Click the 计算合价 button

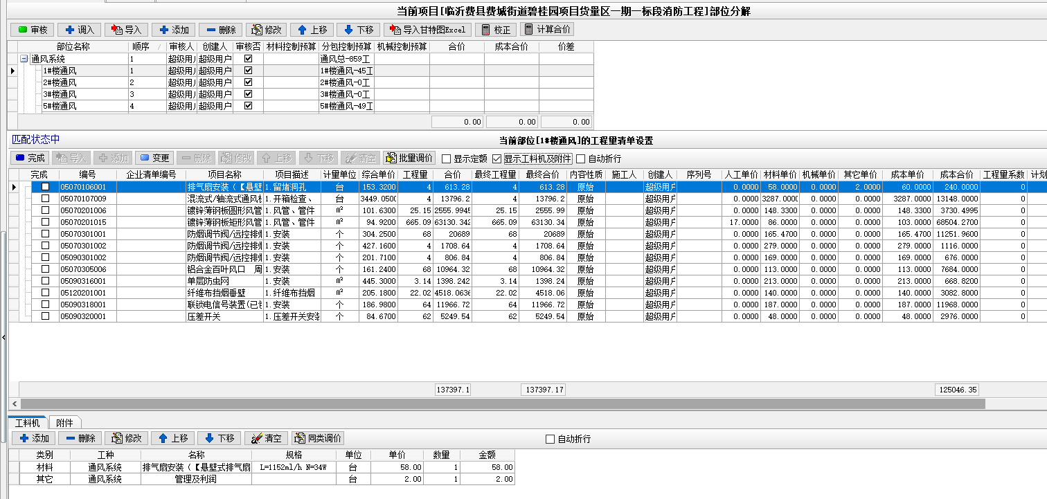coord(547,29)
